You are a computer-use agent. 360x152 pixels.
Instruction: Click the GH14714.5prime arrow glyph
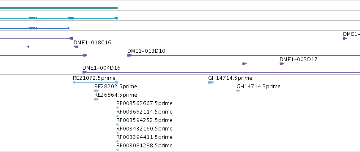(211, 82)
